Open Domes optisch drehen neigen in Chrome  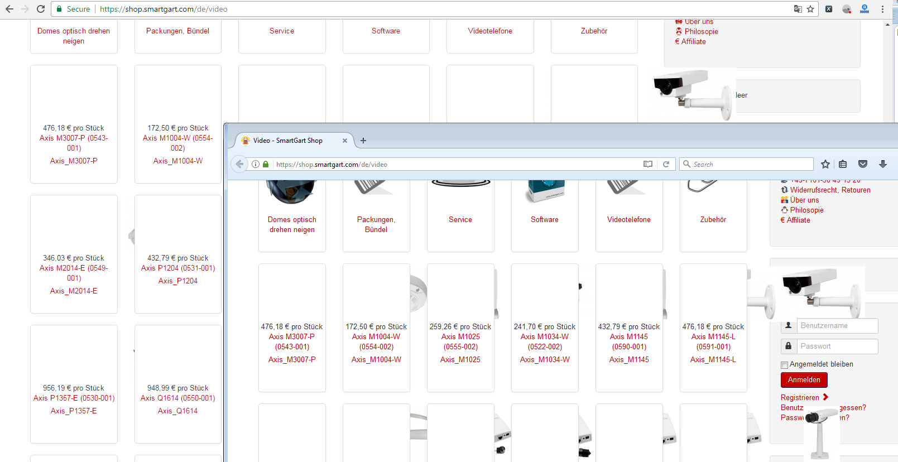click(74, 36)
